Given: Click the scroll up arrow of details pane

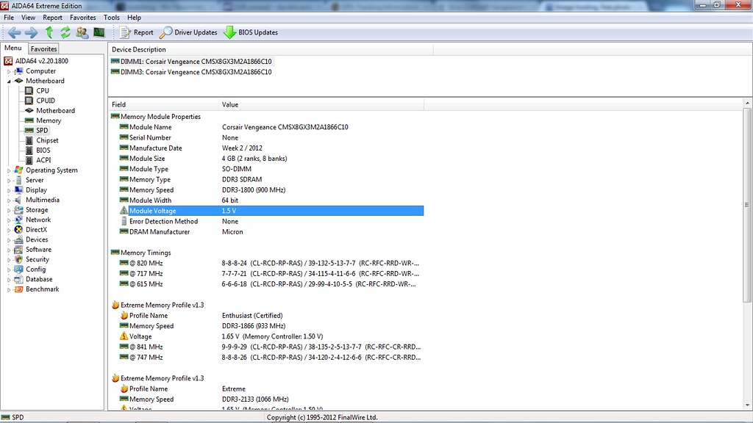Looking at the screenshot, I should 747,103.
